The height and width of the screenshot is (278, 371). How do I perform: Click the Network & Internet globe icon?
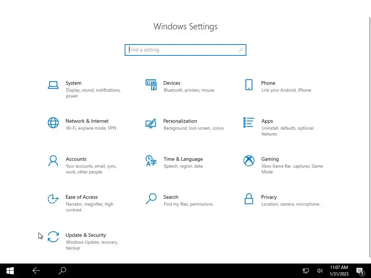(x=53, y=123)
